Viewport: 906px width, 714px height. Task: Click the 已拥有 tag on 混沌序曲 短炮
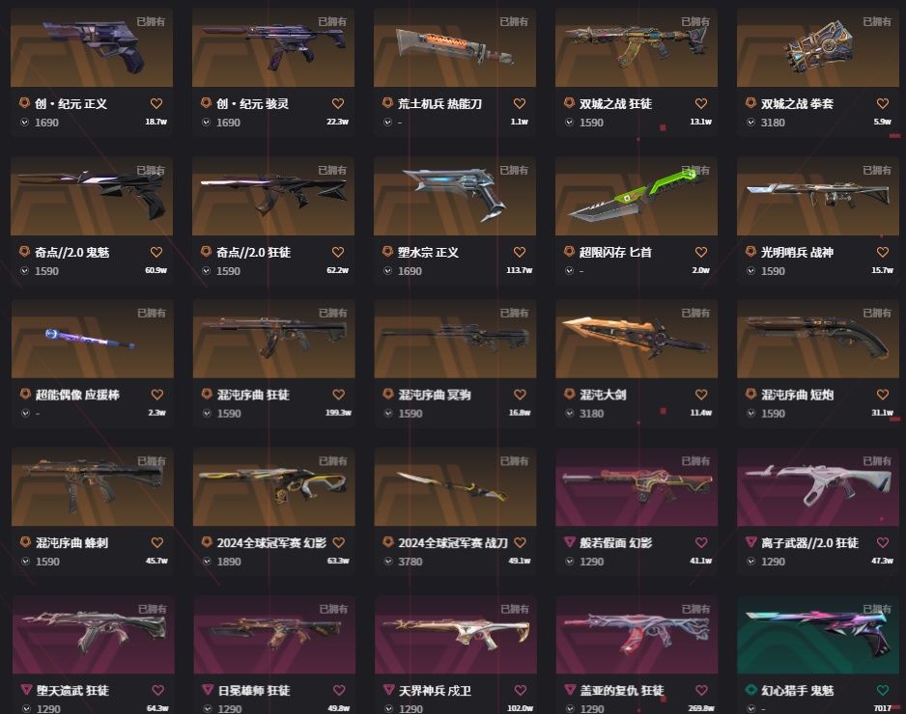tap(876, 313)
